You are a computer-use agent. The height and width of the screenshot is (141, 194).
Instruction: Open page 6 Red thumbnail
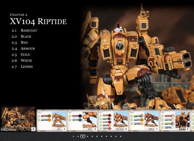114,120
